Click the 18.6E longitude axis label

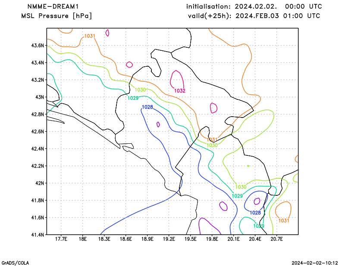click(x=125, y=239)
